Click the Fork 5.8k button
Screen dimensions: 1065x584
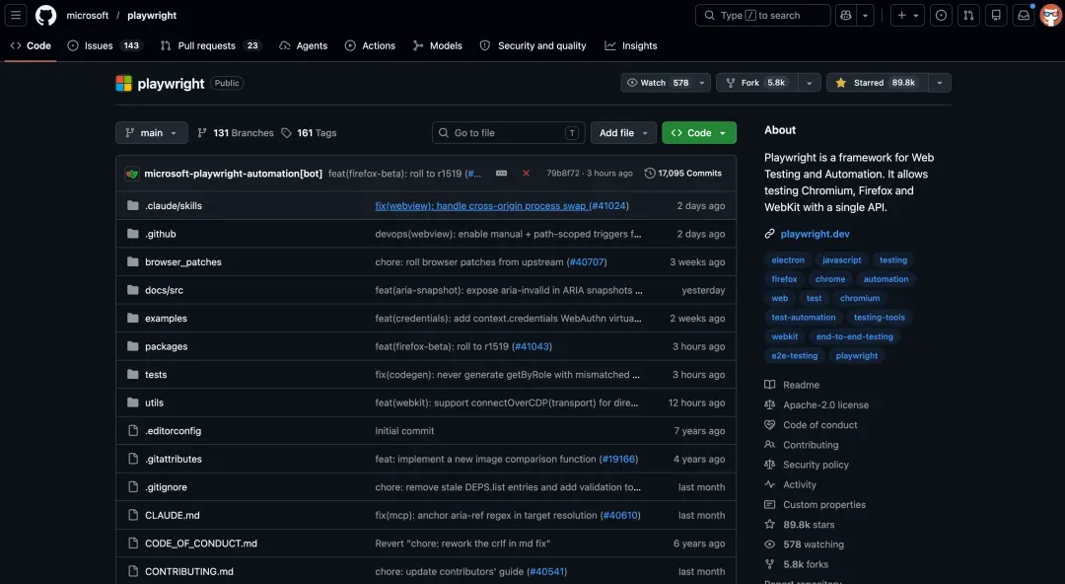(x=757, y=82)
